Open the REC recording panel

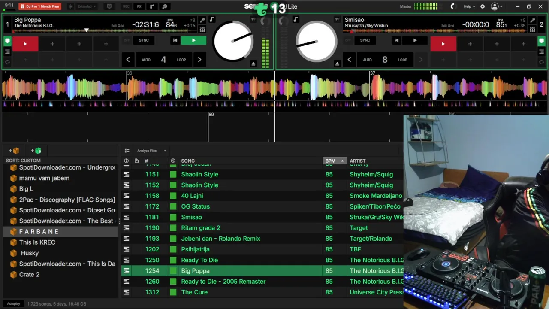tap(126, 6)
